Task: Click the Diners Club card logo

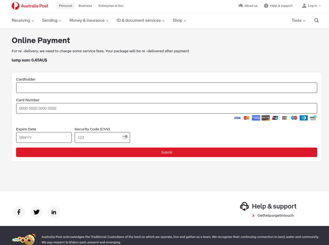Action: pos(304,118)
